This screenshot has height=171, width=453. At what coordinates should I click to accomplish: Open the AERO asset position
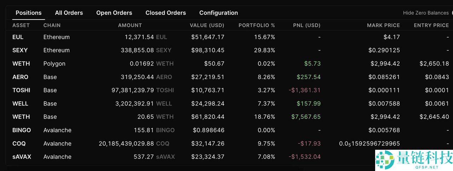pyautogui.click(x=20, y=77)
